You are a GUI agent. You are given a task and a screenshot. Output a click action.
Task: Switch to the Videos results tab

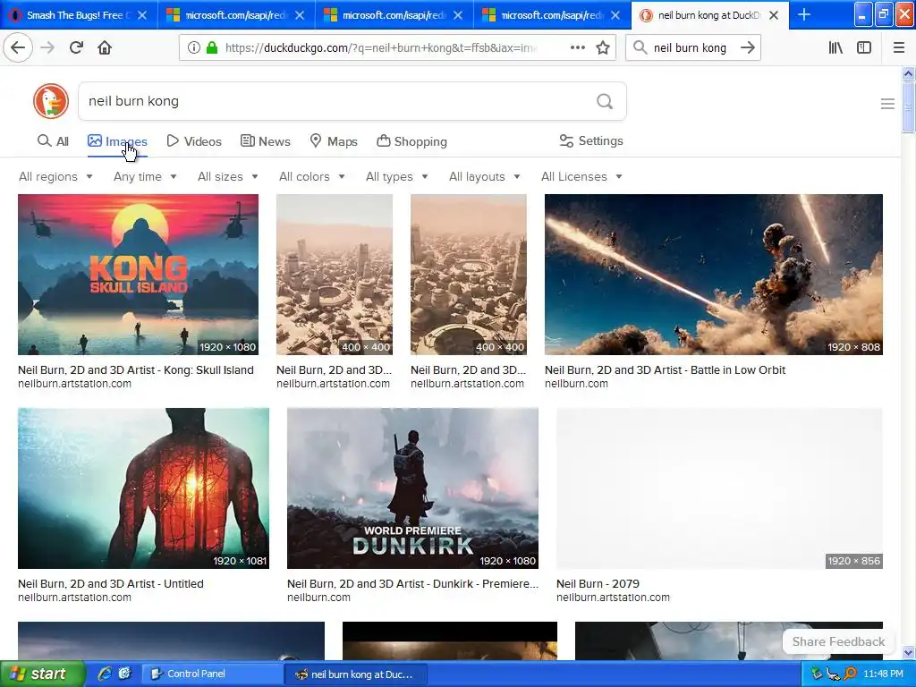tap(194, 141)
